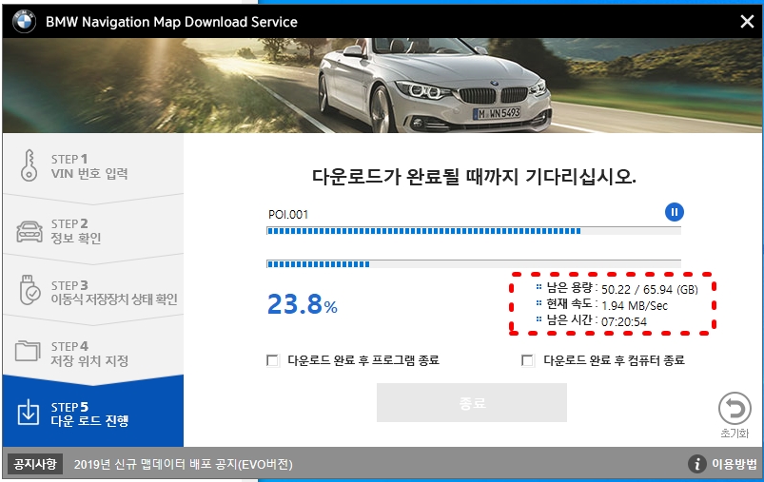764x482 pixels.
Task: Click BMW Navigation Map Download Service title
Action: pos(171,22)
